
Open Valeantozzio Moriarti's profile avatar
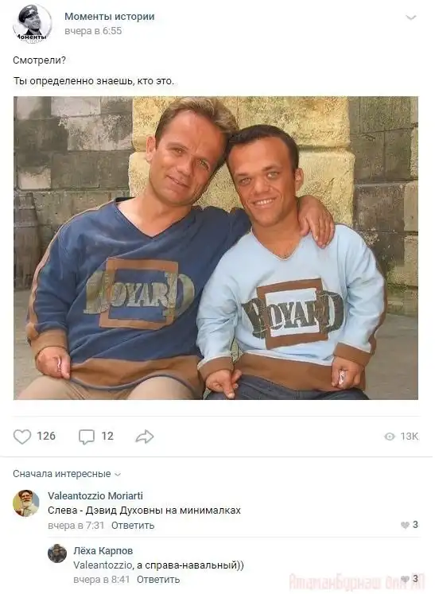[x=26, y=503]
